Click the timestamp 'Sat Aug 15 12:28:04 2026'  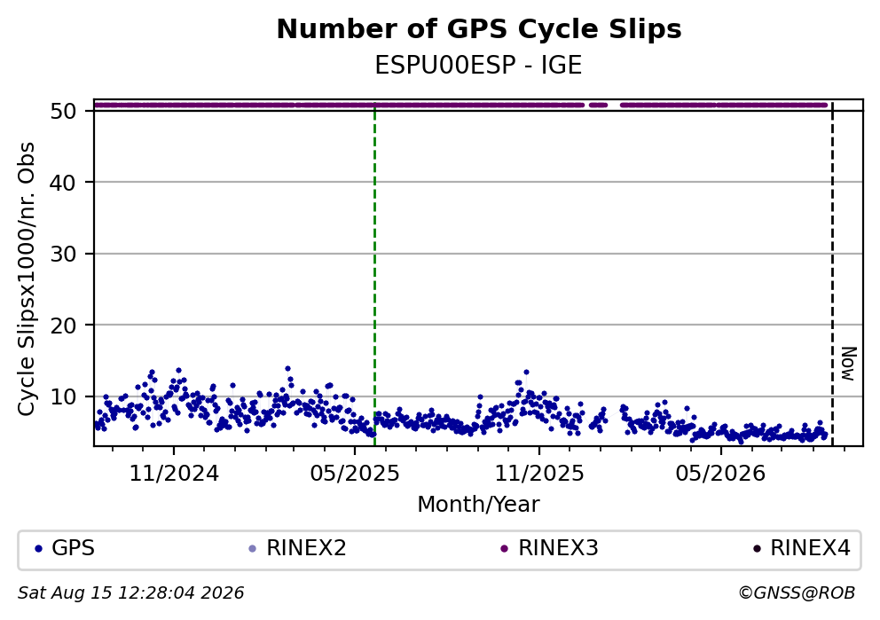click(130, 593)
